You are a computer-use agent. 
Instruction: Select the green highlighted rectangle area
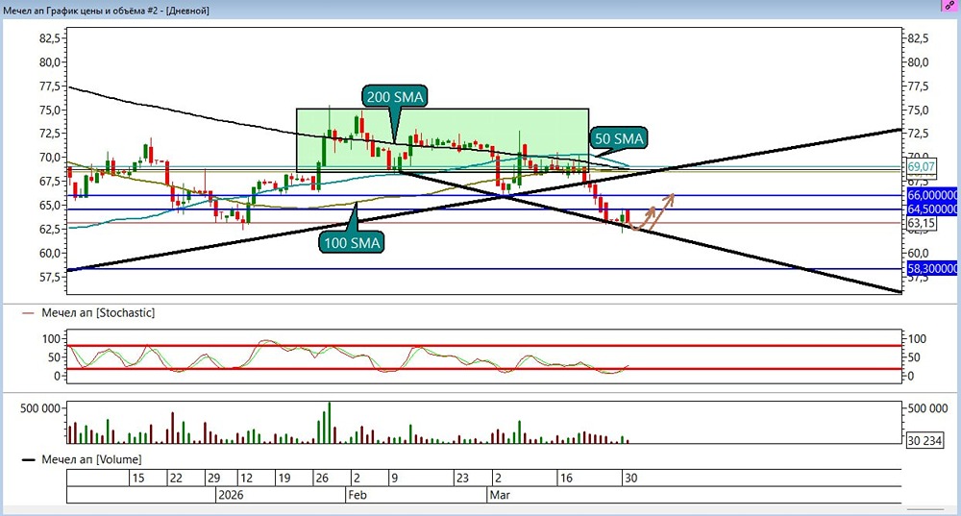(x=442, y=139)
